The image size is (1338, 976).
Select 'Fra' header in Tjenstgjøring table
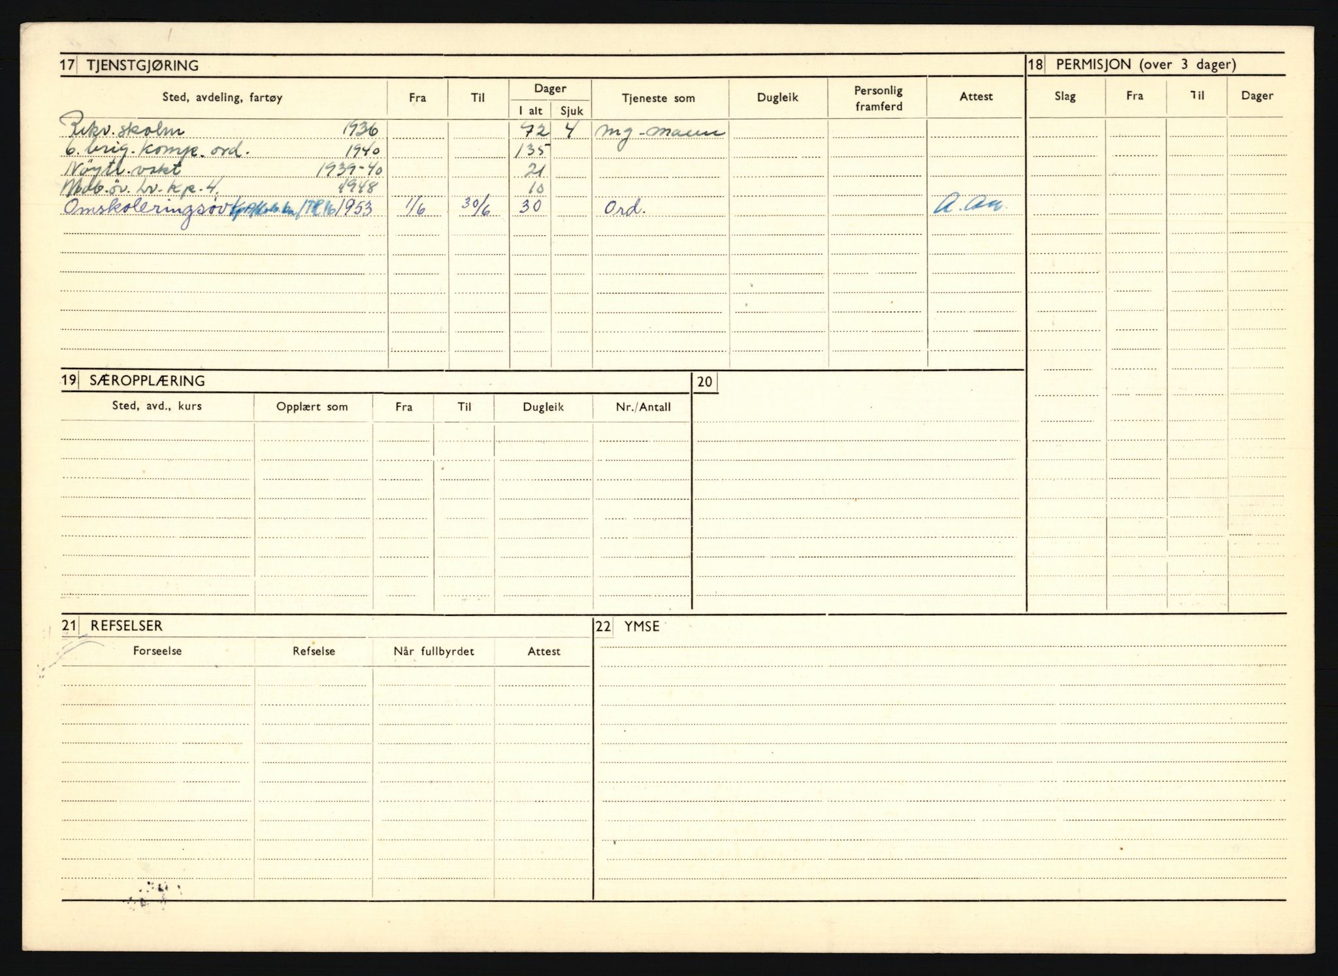417,98
